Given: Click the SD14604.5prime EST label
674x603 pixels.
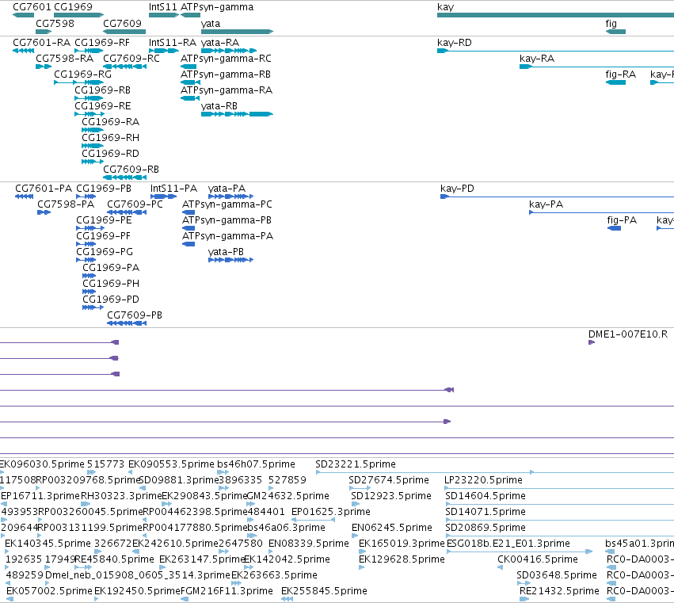Looking at the screenshot, I should point(486,496).
